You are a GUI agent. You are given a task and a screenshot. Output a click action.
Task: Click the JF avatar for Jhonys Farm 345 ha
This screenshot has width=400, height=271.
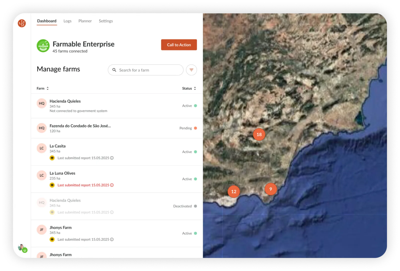pos(42,230)
